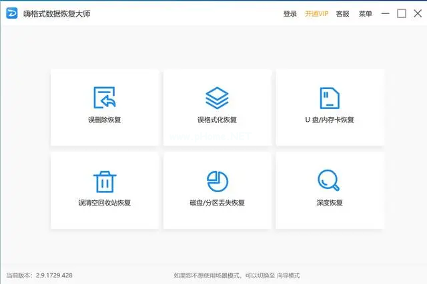Minimize the data recovery window
This screenshot has width=427, height=284.
[x=386, y=14]
